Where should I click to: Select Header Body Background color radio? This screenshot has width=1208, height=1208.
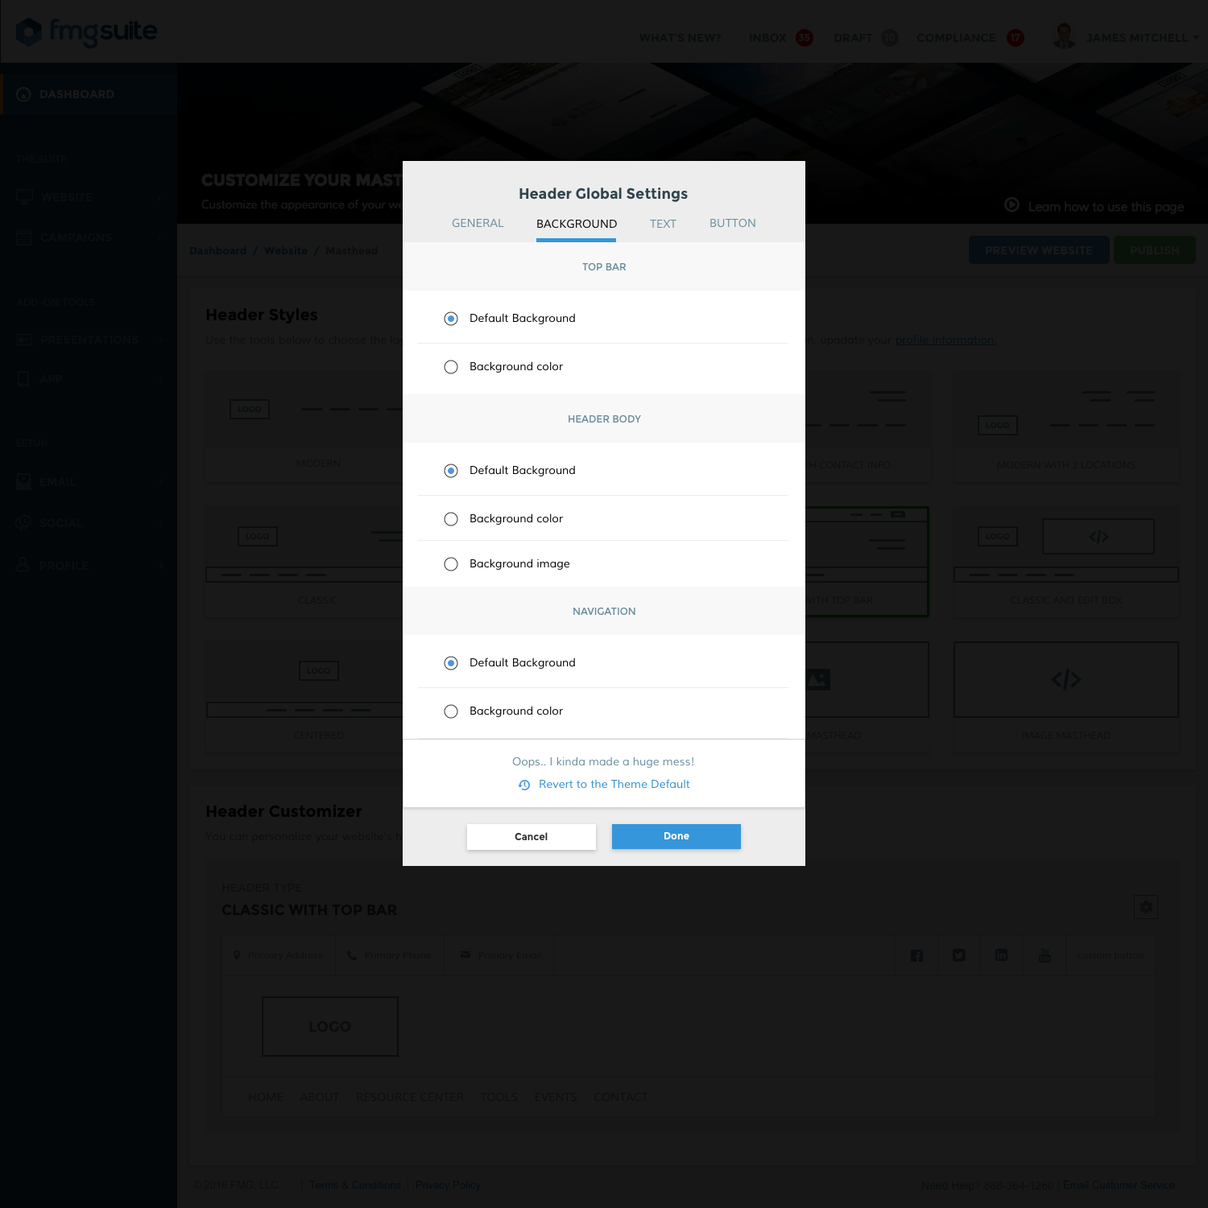451,519
